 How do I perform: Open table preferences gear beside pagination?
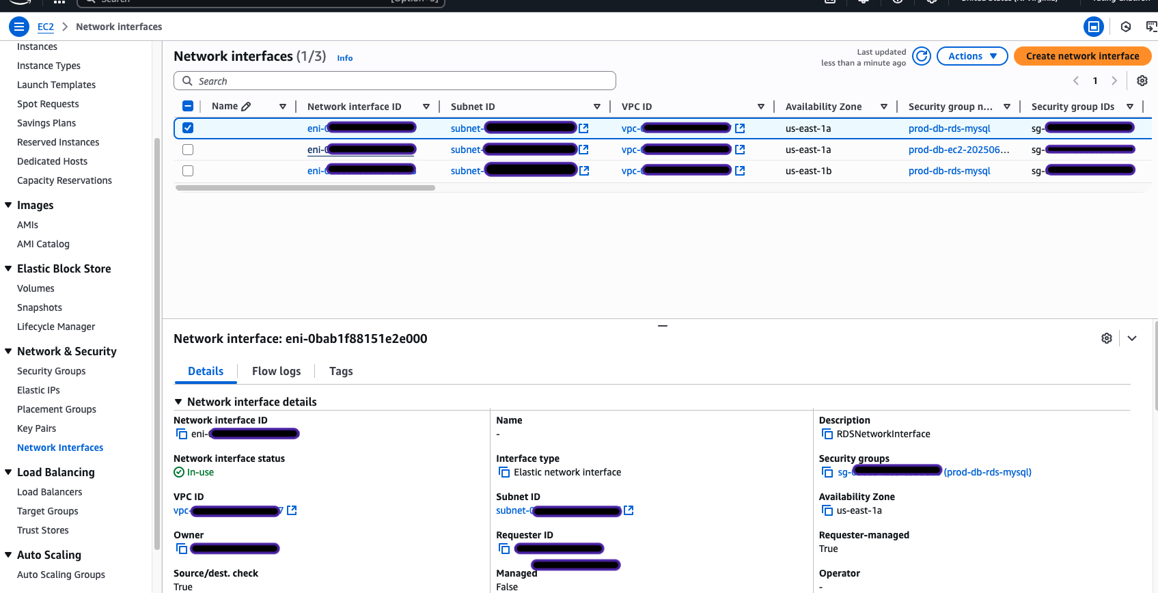[1142, 81]
